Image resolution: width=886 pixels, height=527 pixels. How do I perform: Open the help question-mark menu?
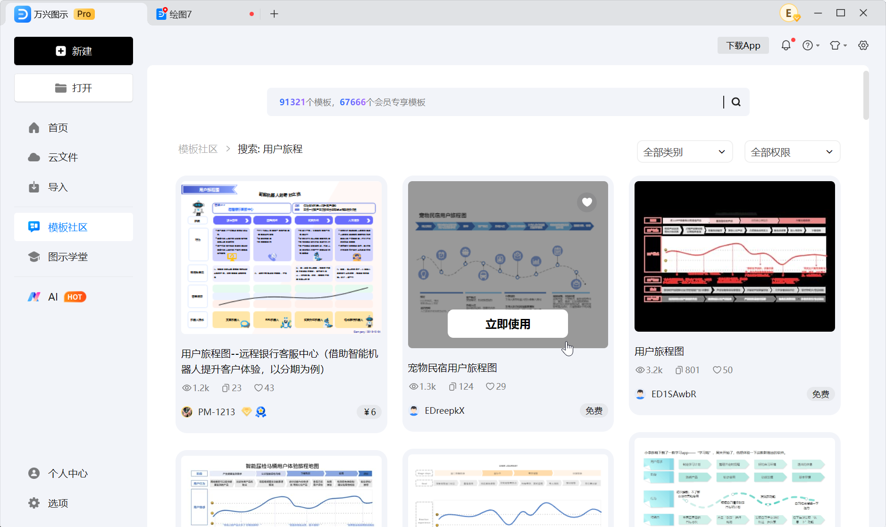(811, 45)
